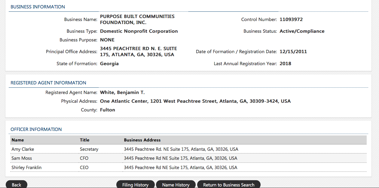Click the Title column header

click(x=84, y=140)
